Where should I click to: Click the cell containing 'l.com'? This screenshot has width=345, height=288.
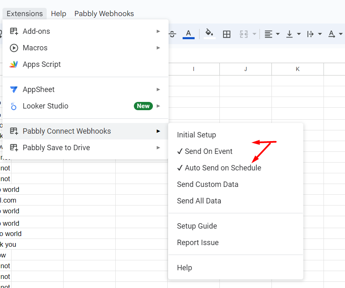31,200
